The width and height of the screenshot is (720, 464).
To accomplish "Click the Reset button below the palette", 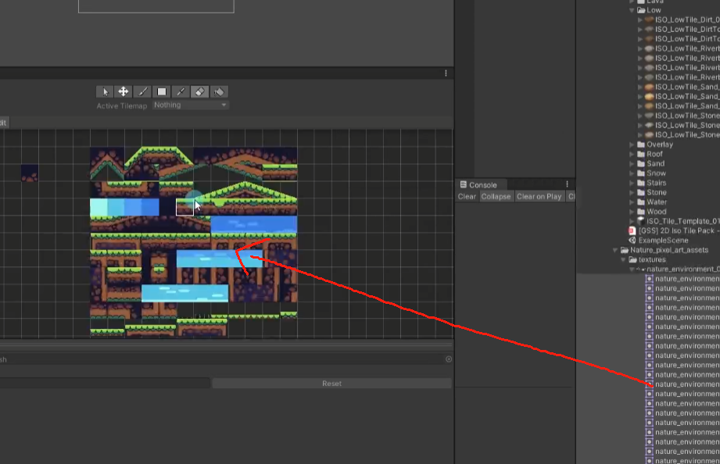I will pos(331,383).
